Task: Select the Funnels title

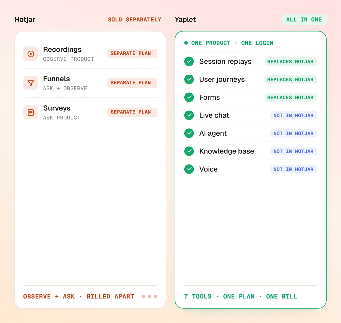Action: (56, 79)
